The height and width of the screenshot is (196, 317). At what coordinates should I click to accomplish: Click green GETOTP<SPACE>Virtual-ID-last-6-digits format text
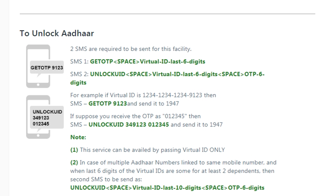147,61
